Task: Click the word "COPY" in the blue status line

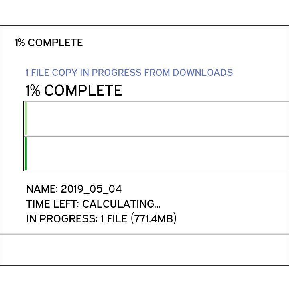Action: (x=65, y=73)
